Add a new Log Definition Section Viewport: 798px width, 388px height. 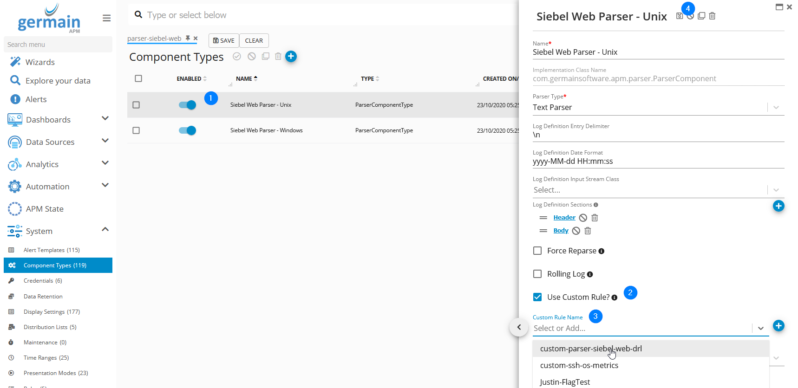[778, 206]
